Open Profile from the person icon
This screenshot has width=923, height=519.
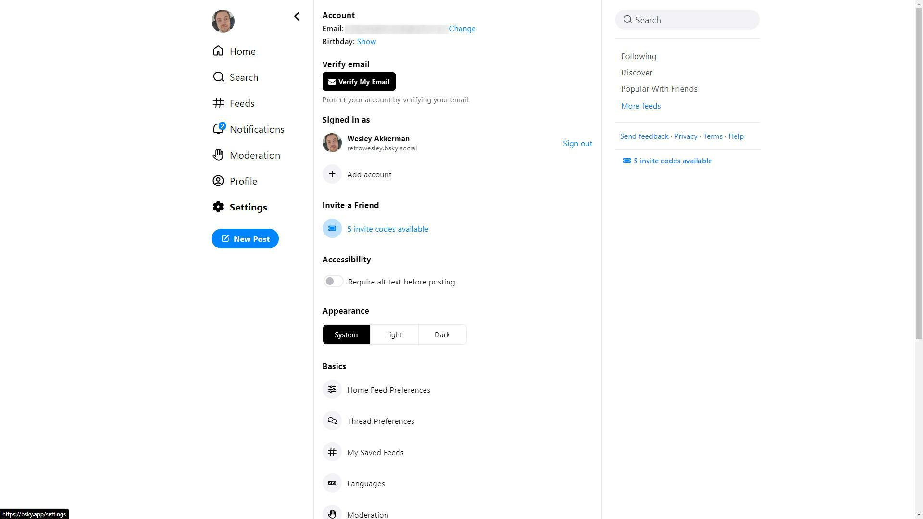pyautogui.click(x=218, y=181)
